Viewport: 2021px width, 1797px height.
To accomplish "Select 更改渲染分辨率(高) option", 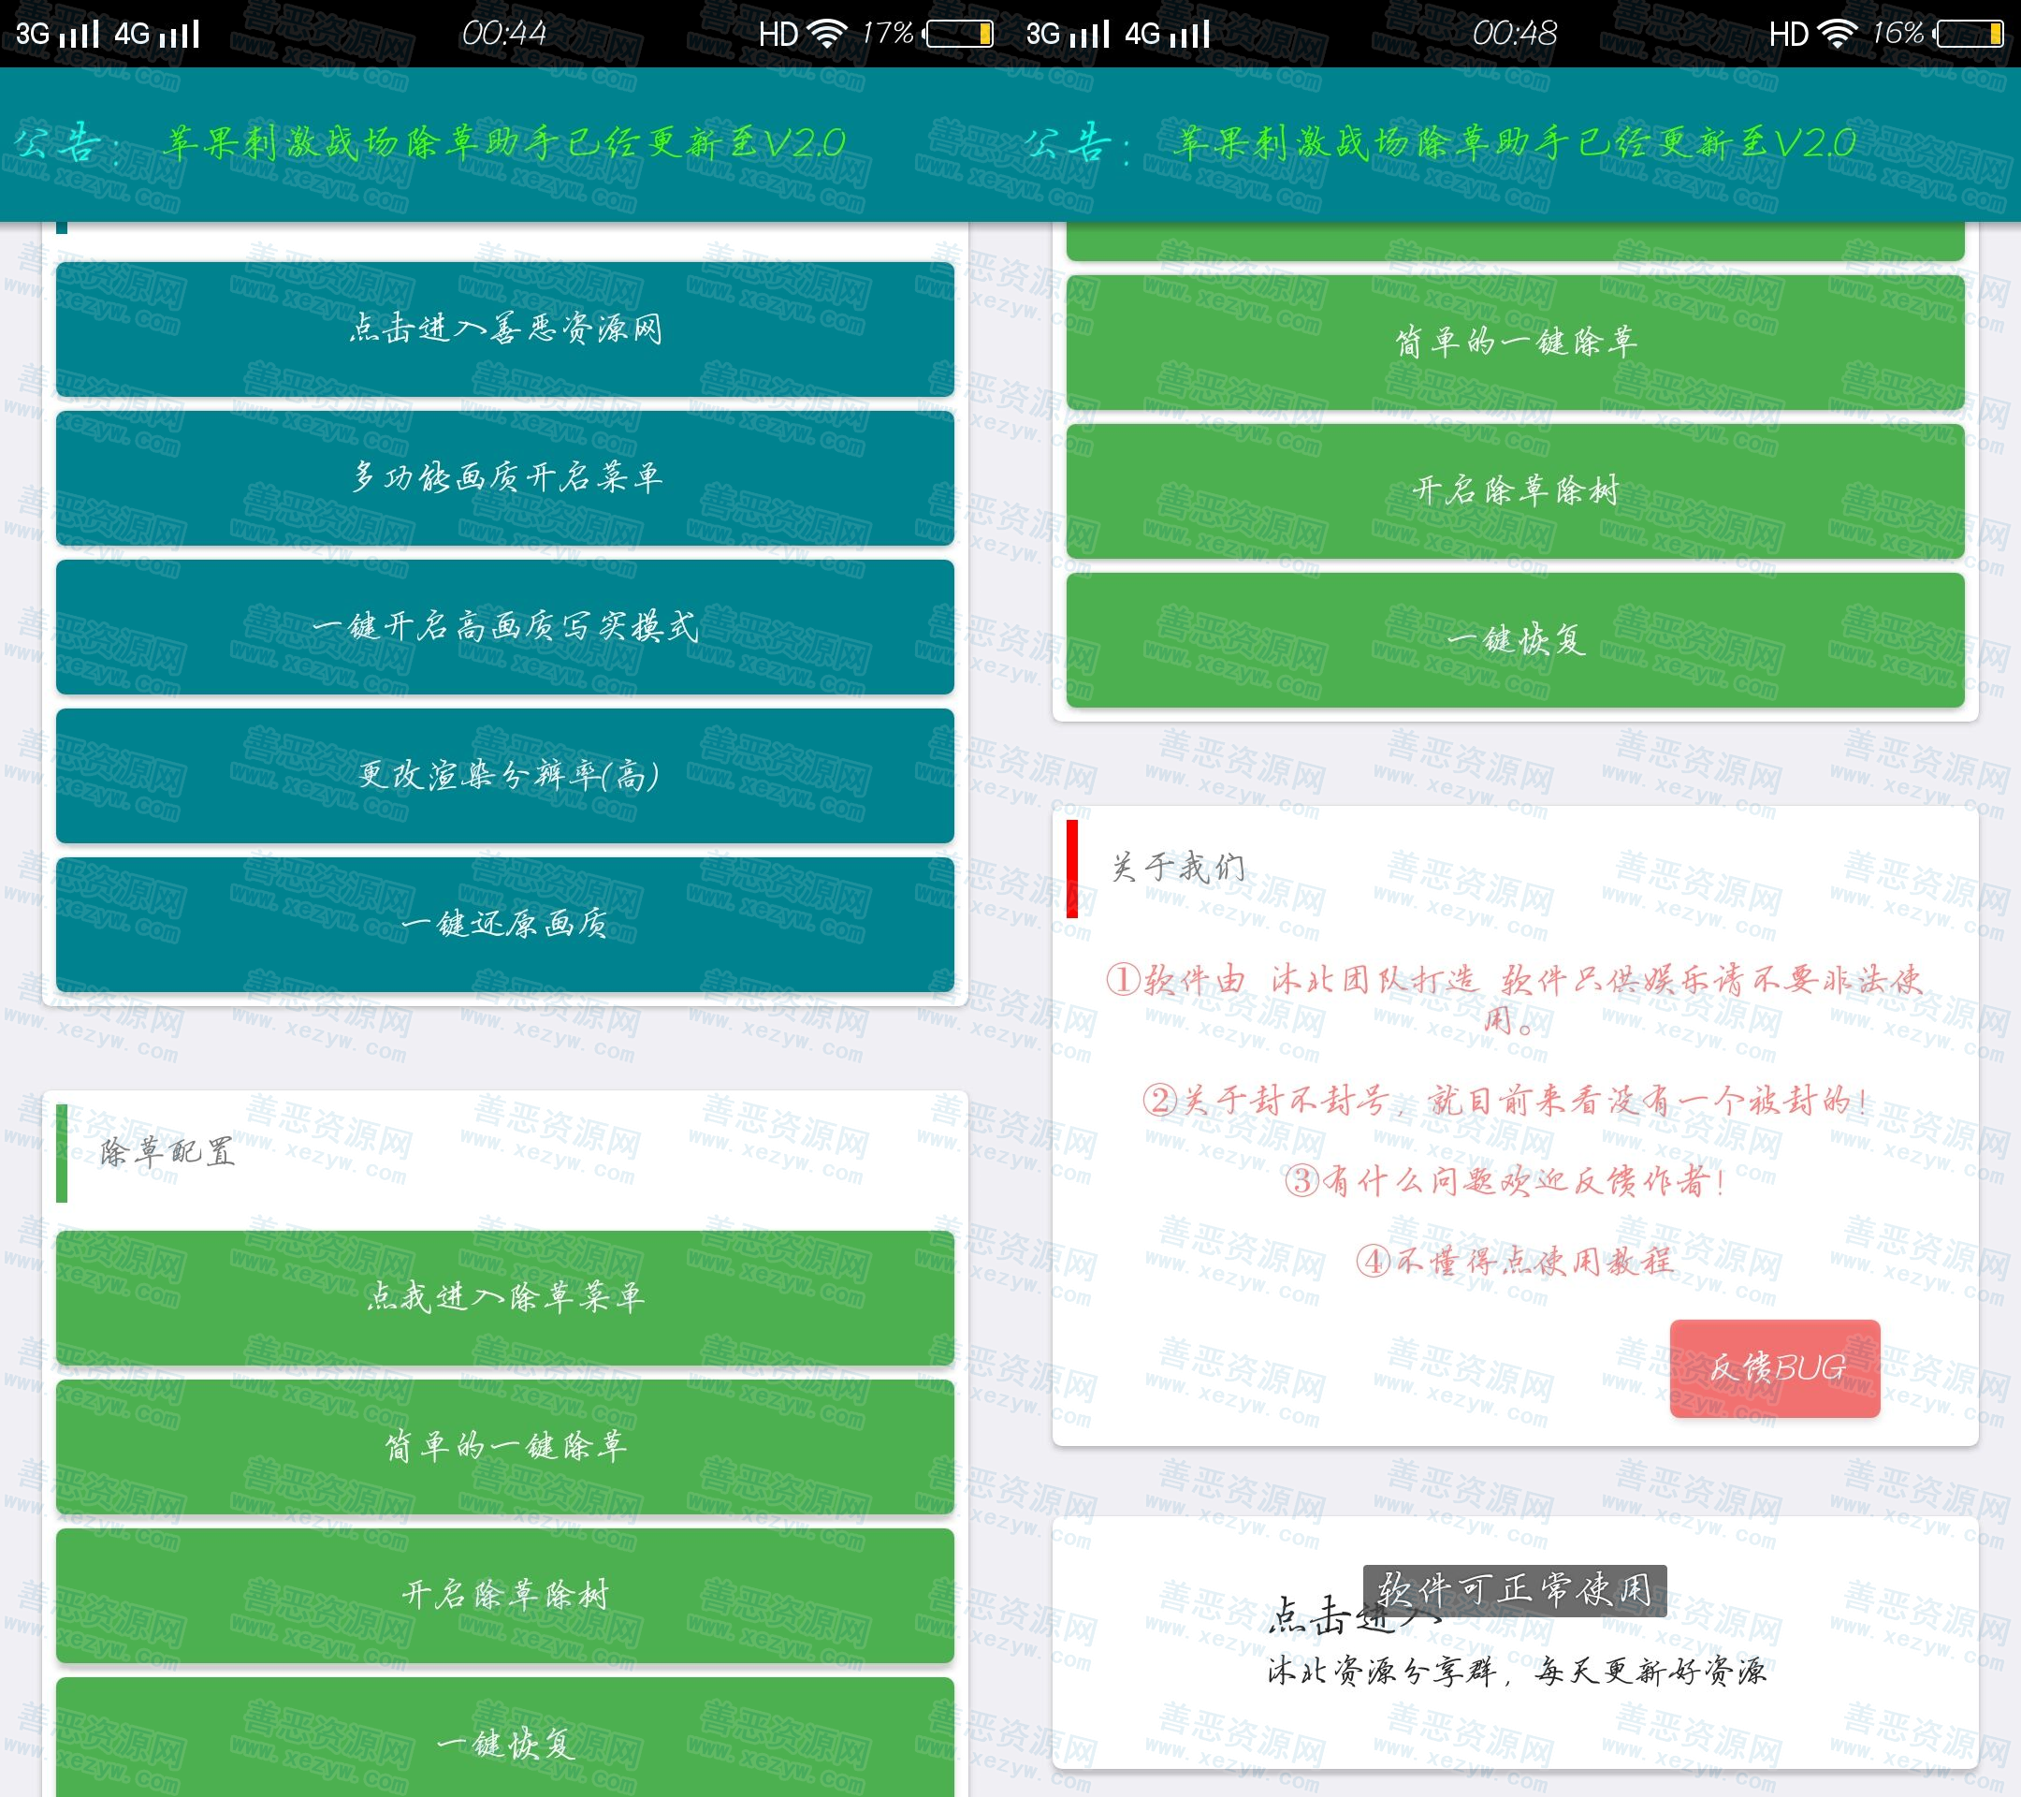I will 505,775.
